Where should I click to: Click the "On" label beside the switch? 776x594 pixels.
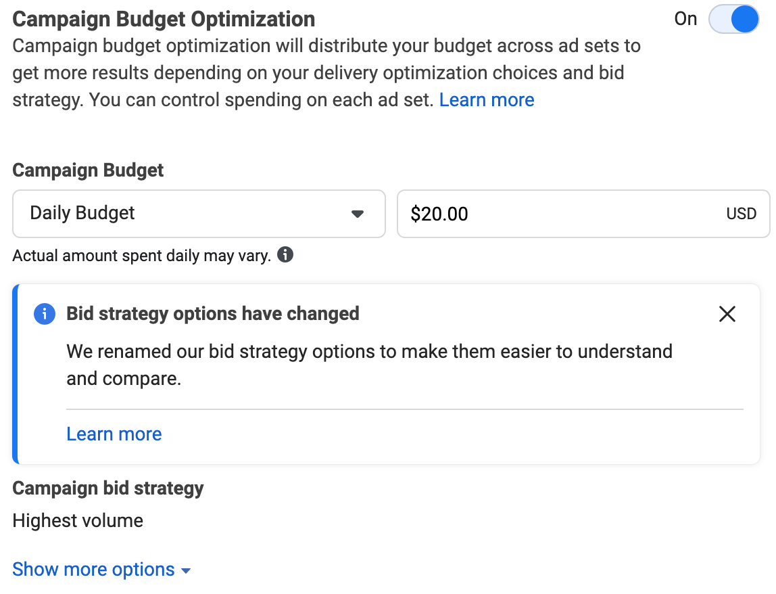pos(685,19)
